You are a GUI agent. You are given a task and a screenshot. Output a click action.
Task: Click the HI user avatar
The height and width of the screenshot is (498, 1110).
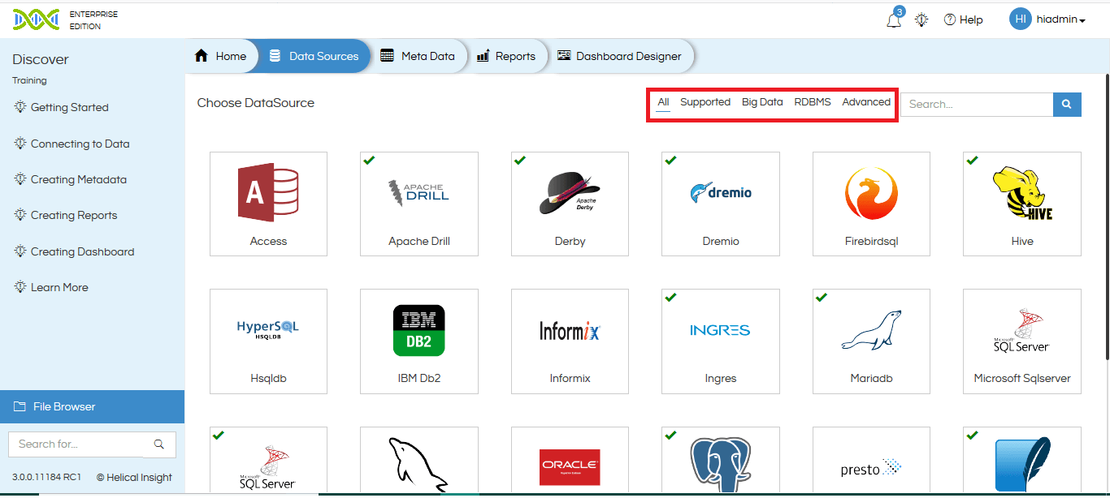click(x=1020, y=19)
